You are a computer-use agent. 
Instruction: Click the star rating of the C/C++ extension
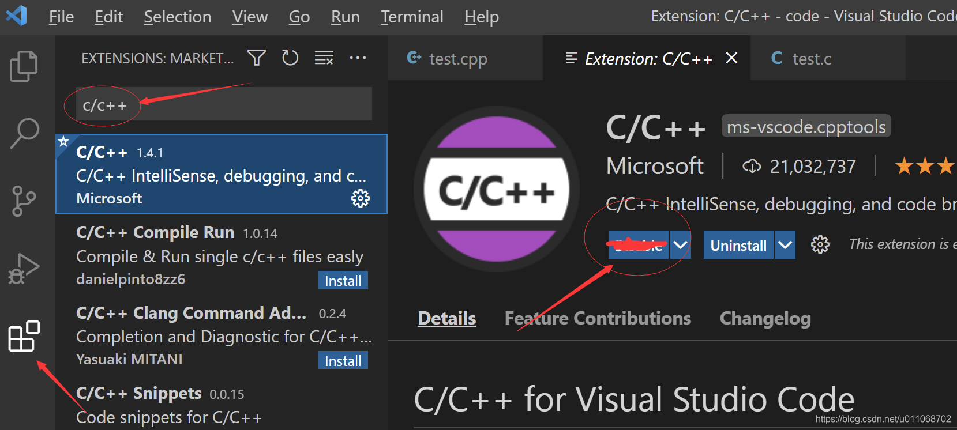pos(925,167)
